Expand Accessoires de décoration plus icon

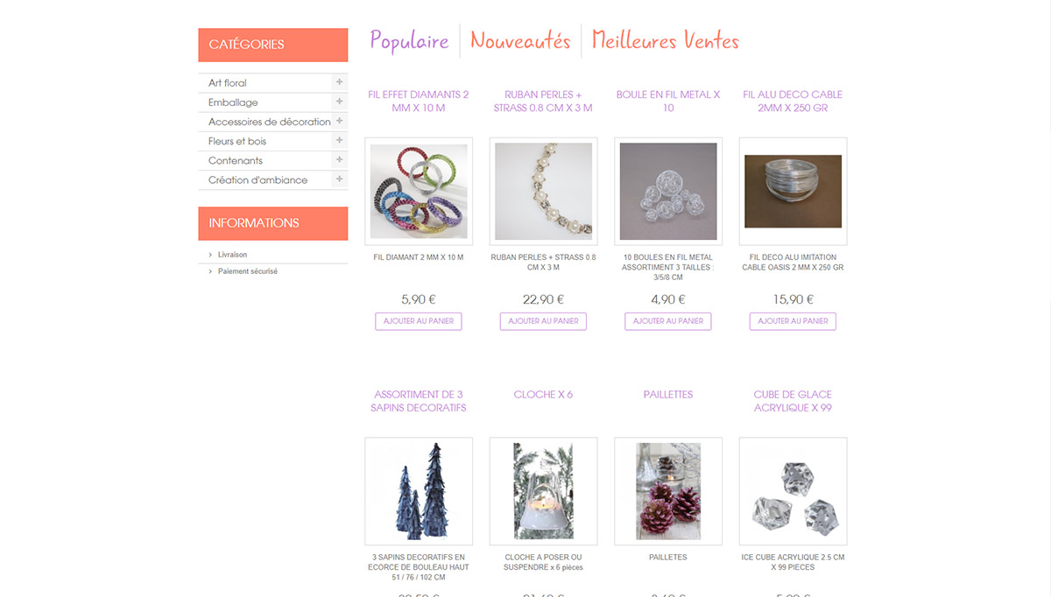(x=339, y=121)
